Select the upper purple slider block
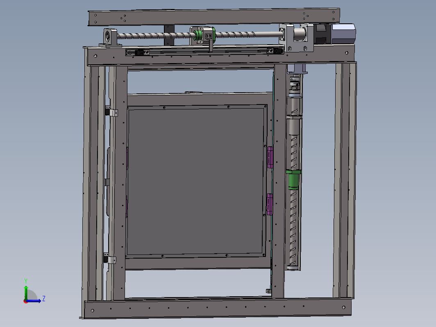This screenshot has width=436, height=327. pos(270,157)
